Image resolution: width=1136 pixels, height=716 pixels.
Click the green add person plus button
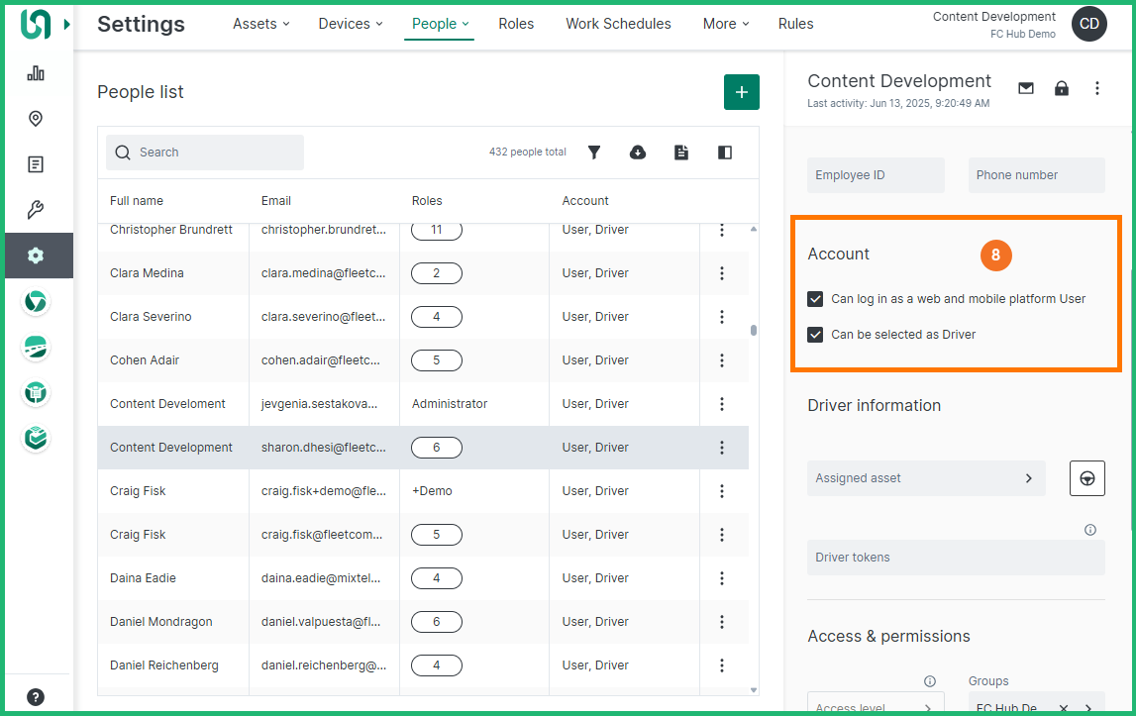click(x=742, y=92)
